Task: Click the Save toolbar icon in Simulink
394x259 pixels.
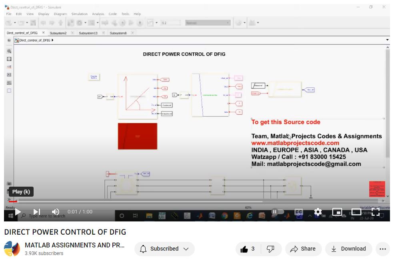Action: tap(33, 23)
